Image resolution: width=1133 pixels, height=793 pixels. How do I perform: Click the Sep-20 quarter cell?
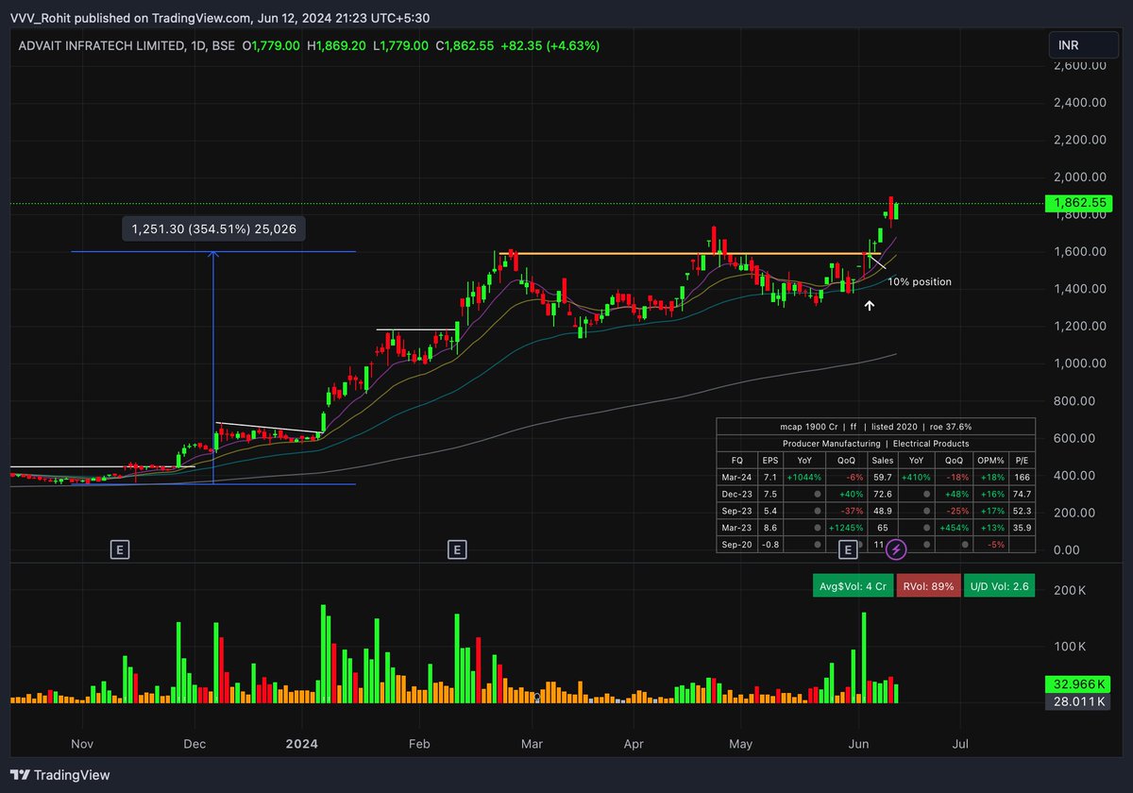click(736, 545)
